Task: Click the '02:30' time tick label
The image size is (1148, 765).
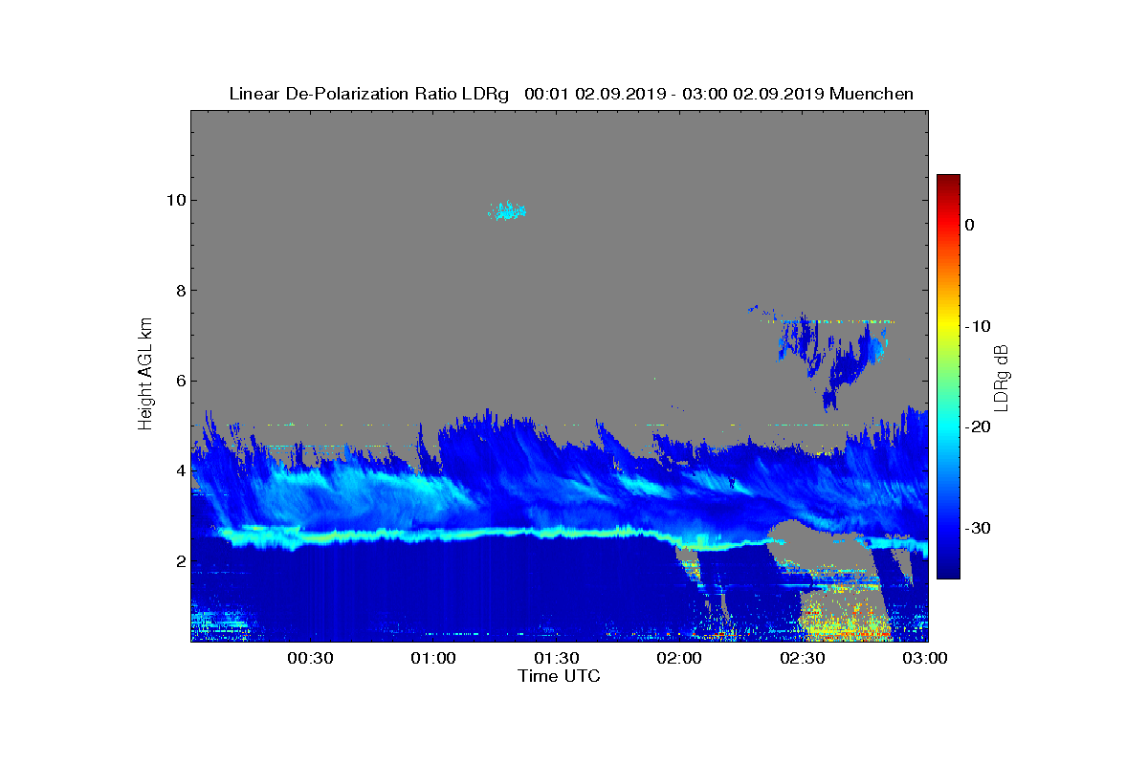Action: (804, 659)
